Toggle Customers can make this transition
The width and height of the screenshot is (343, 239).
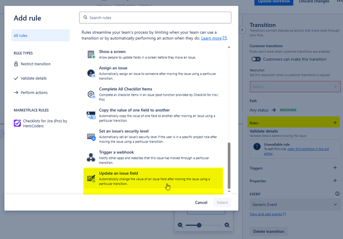[256, 59]
